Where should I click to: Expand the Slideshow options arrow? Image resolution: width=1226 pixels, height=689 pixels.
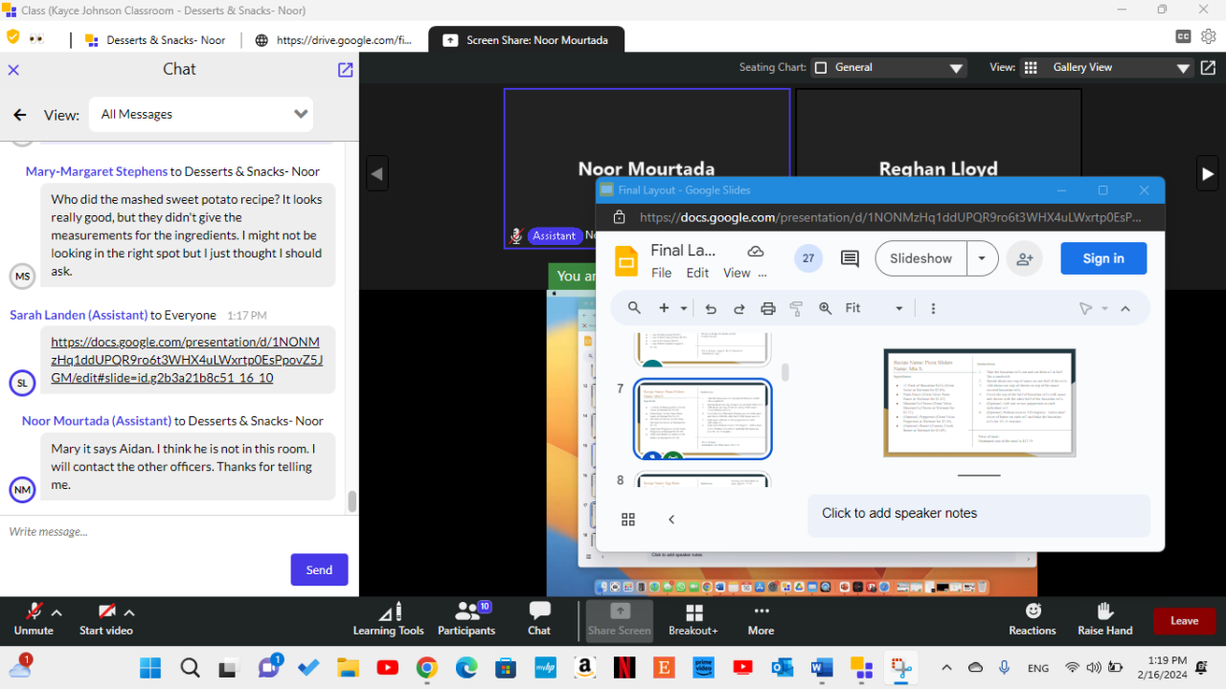click(982, 258)
